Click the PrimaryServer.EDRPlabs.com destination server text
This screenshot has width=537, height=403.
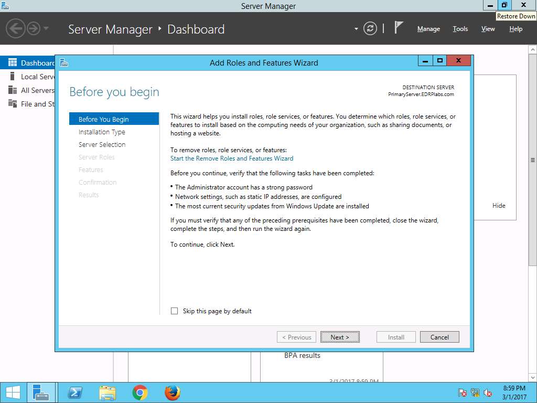coord(421,94)
